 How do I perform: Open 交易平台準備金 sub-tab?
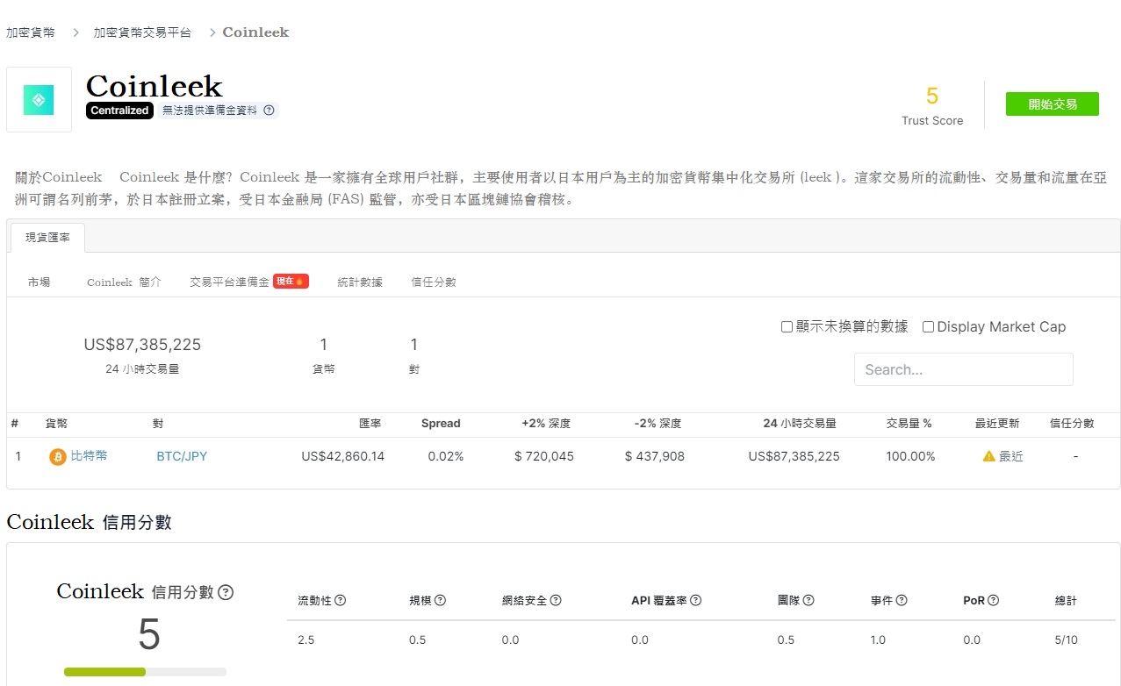click(x=229, y=282)
